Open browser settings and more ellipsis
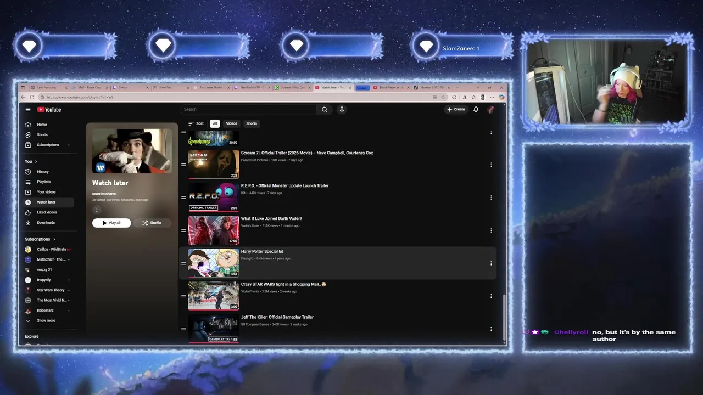The width and height of the screenshot is (703, 395). 492,97
